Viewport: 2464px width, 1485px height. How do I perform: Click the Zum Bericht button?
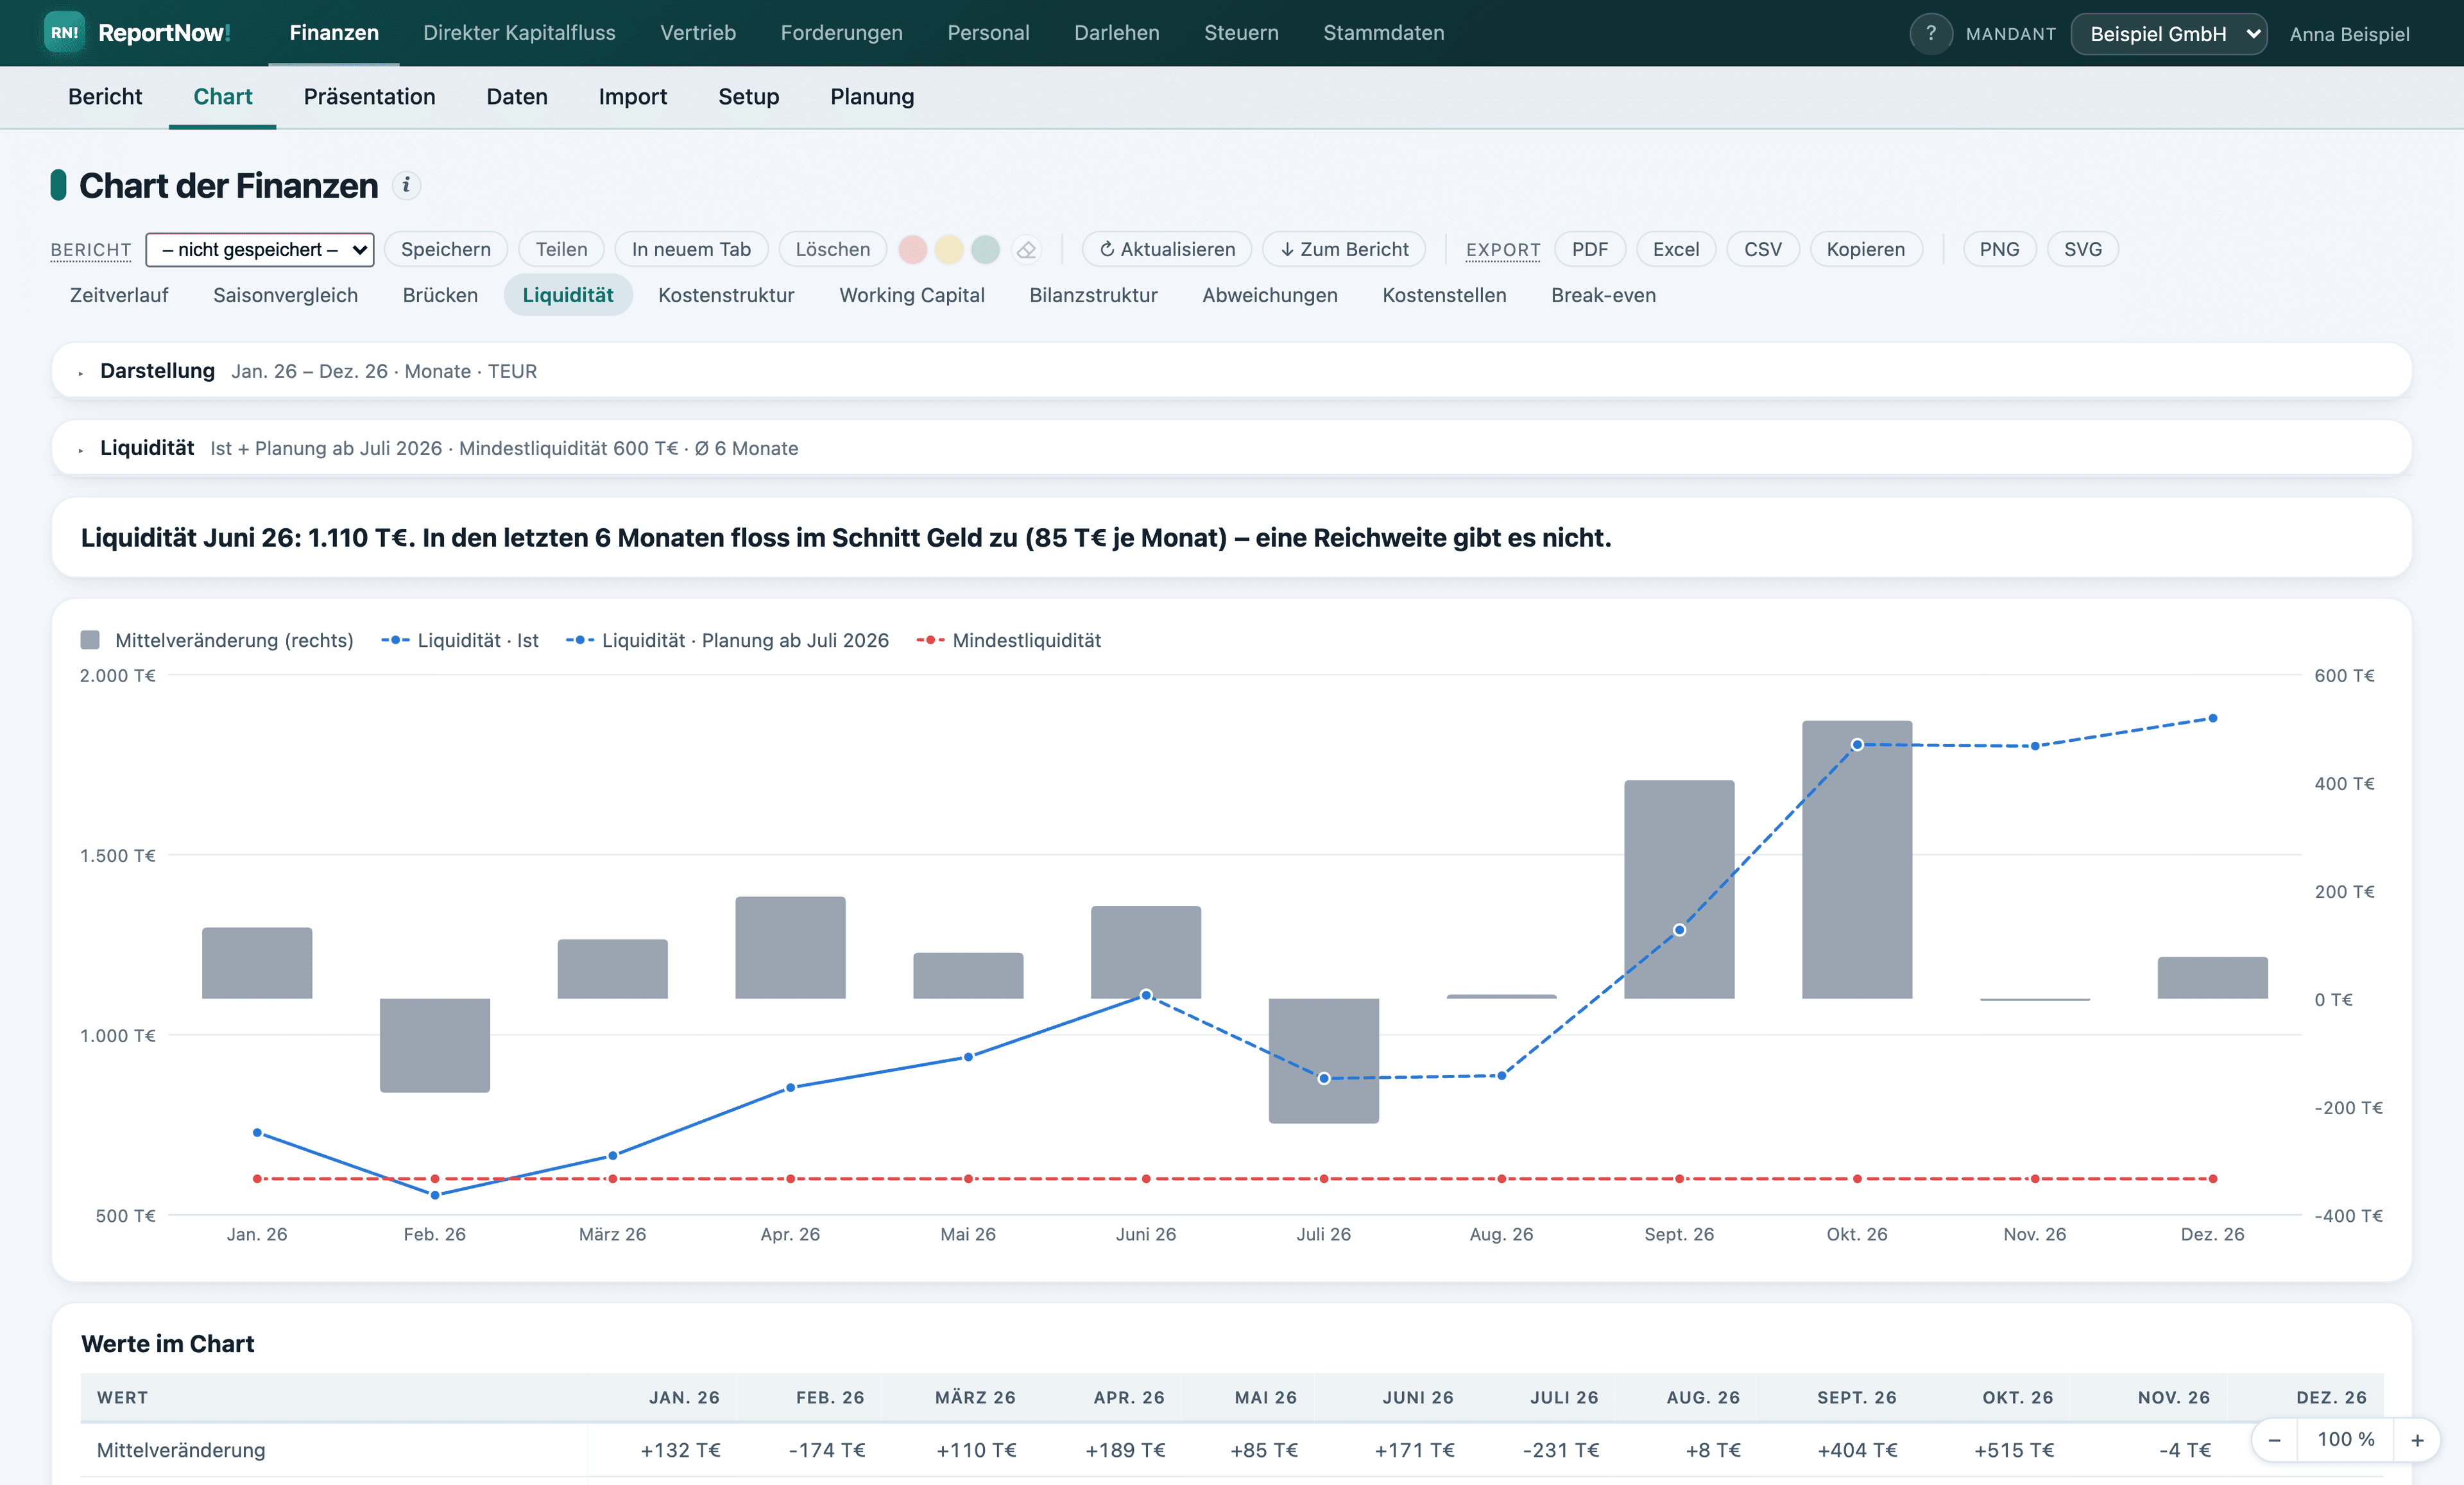tap(1344, 249)
